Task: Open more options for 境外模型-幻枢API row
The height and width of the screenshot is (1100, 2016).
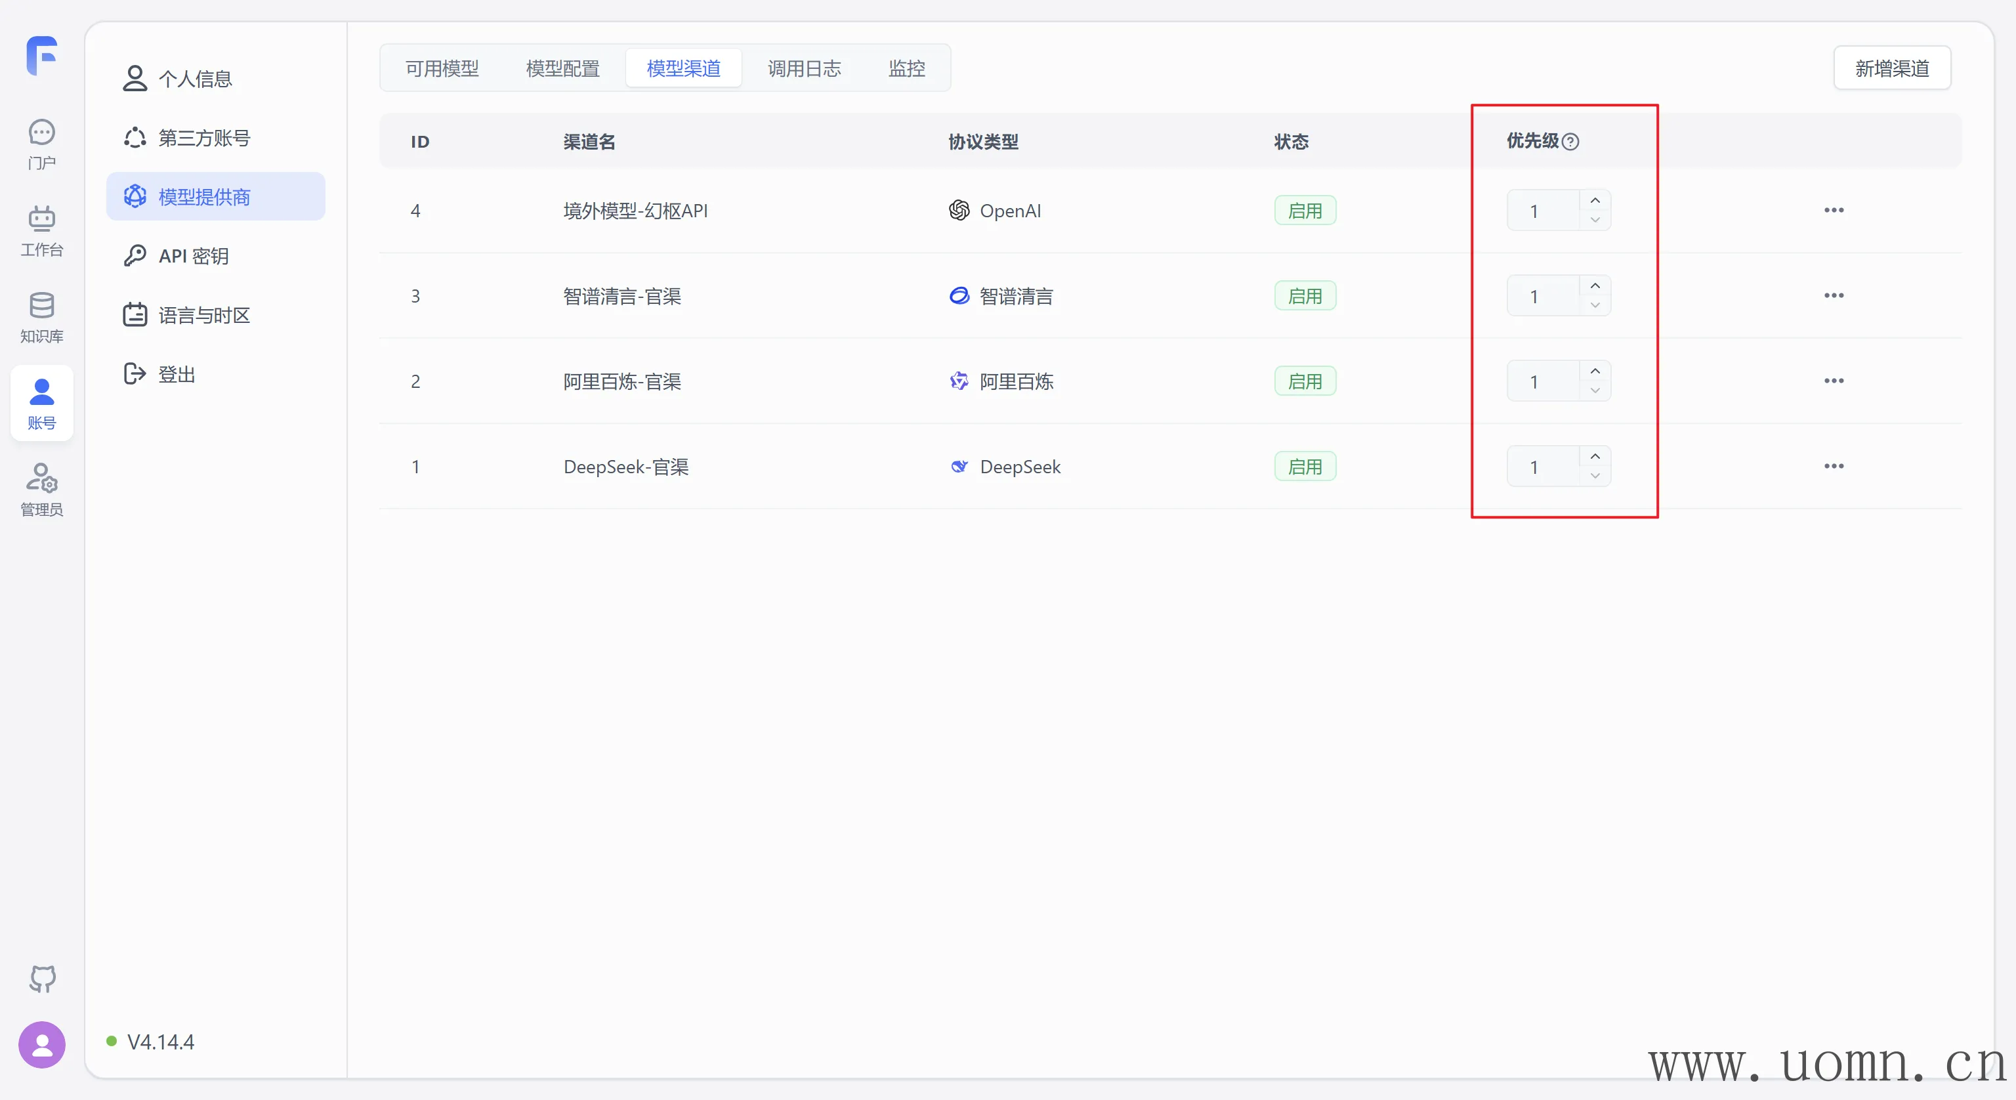Action: pos(1833,211)
